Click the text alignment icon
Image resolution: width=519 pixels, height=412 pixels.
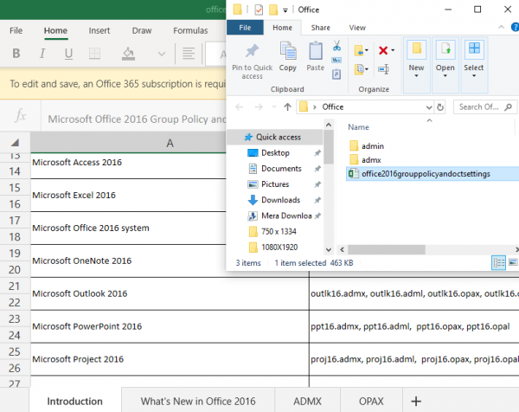point(187,55)
